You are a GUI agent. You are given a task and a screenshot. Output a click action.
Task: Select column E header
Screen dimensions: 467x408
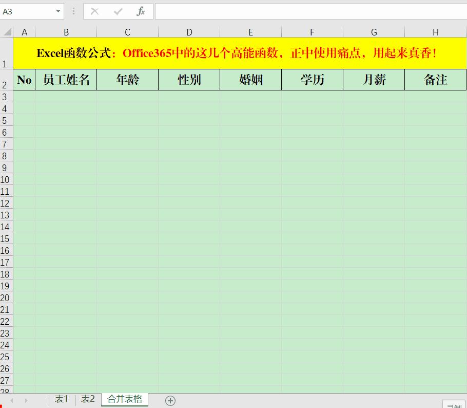pos(251,32)
